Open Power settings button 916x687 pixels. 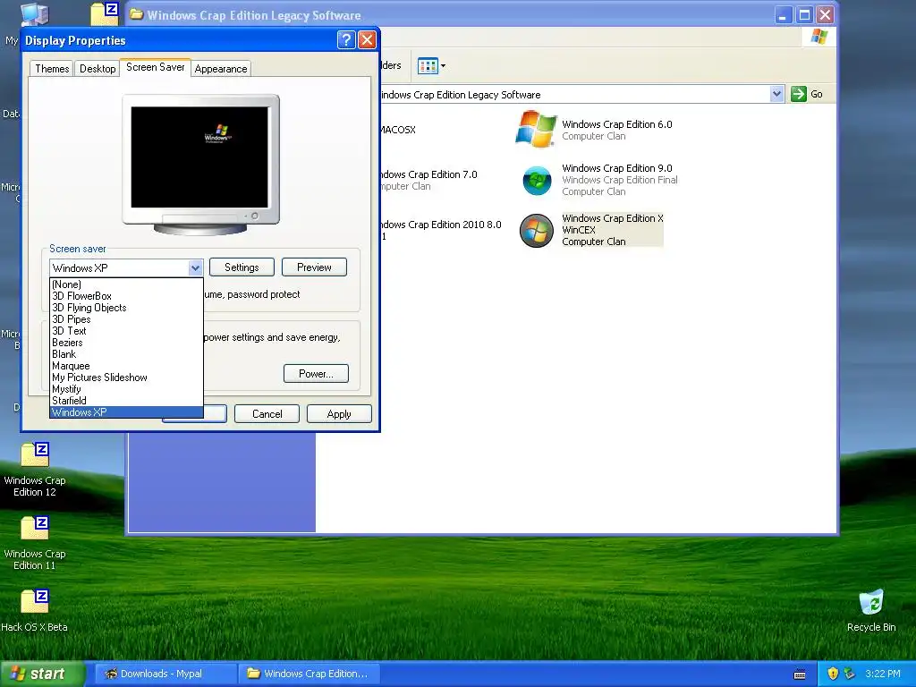point(316,374)
